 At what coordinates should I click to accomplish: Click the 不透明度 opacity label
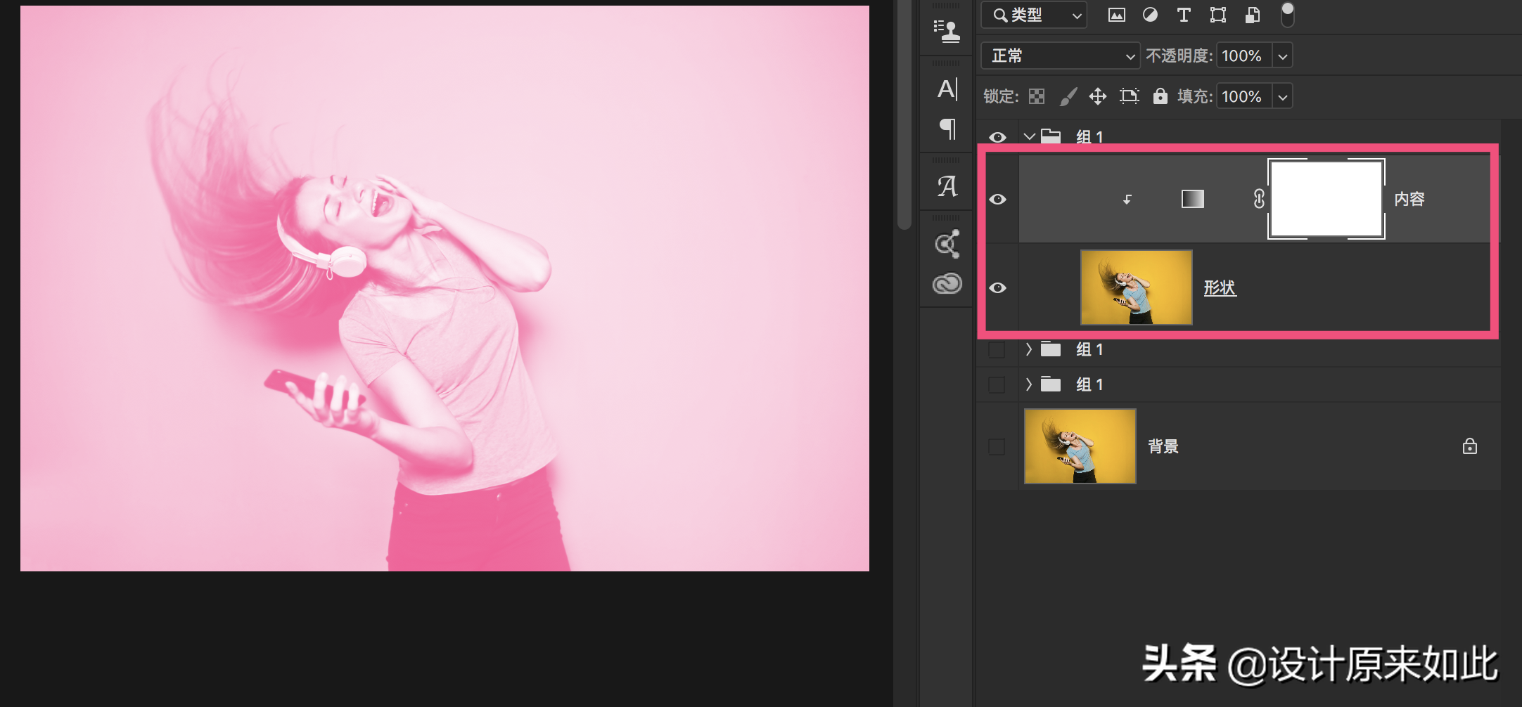[1179, 56]
